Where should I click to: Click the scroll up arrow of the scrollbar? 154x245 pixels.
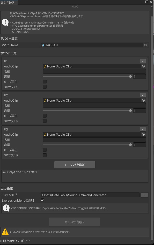[x=152, y=7]
